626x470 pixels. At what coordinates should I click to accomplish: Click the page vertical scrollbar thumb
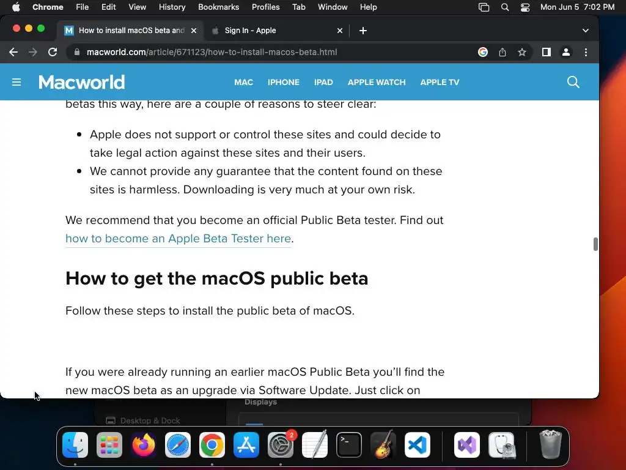(x=595, y=244)
